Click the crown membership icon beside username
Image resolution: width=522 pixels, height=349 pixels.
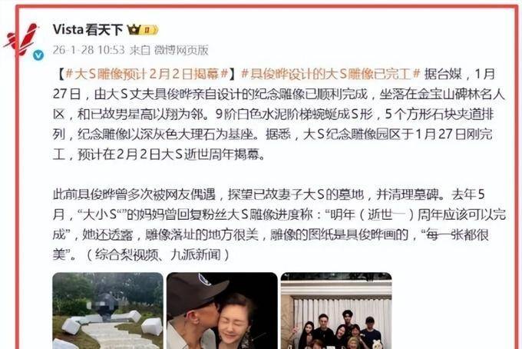134,30
